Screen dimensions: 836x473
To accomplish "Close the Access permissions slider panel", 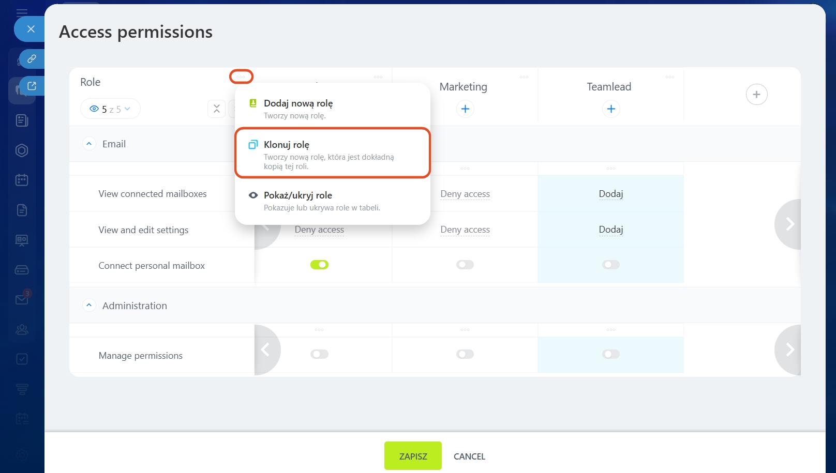I will (31, 29).
